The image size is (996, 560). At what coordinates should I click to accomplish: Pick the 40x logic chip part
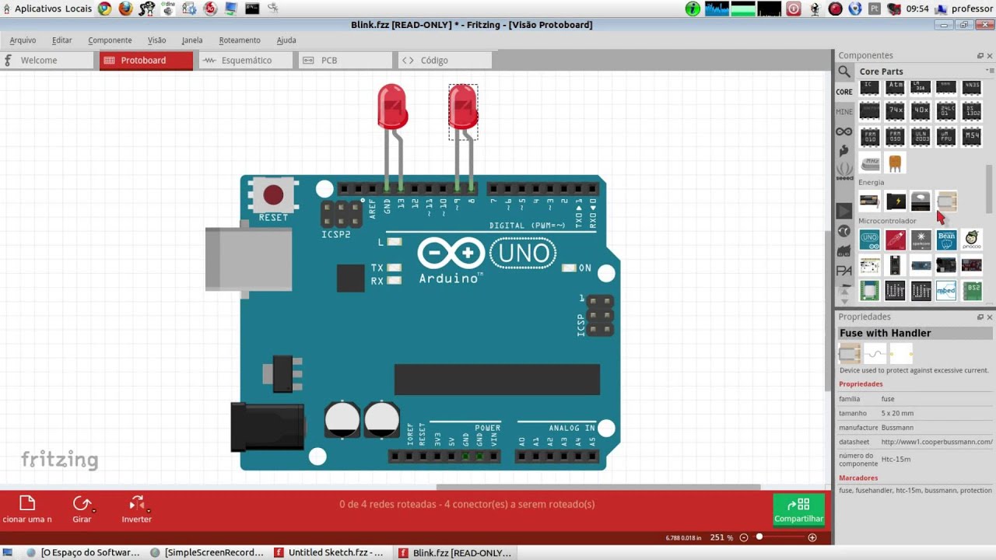pos(921,110)
